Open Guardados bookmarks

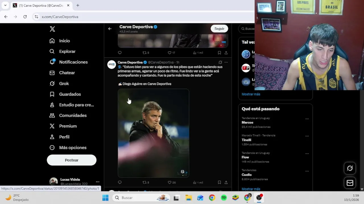point(65,94)
